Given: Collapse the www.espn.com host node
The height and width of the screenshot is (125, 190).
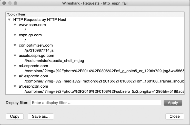Looking at the screenshot, I should tap(15, 25).
